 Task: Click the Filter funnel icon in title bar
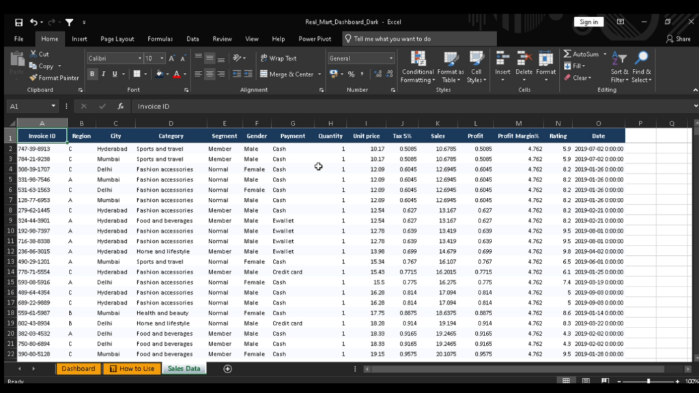[70, 23]
